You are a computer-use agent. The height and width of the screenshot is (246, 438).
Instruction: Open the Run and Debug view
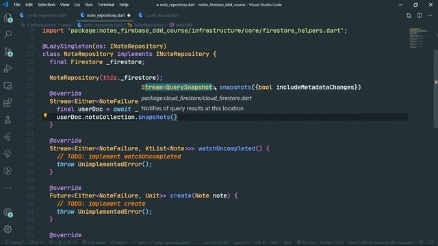[x=8, y=68]
